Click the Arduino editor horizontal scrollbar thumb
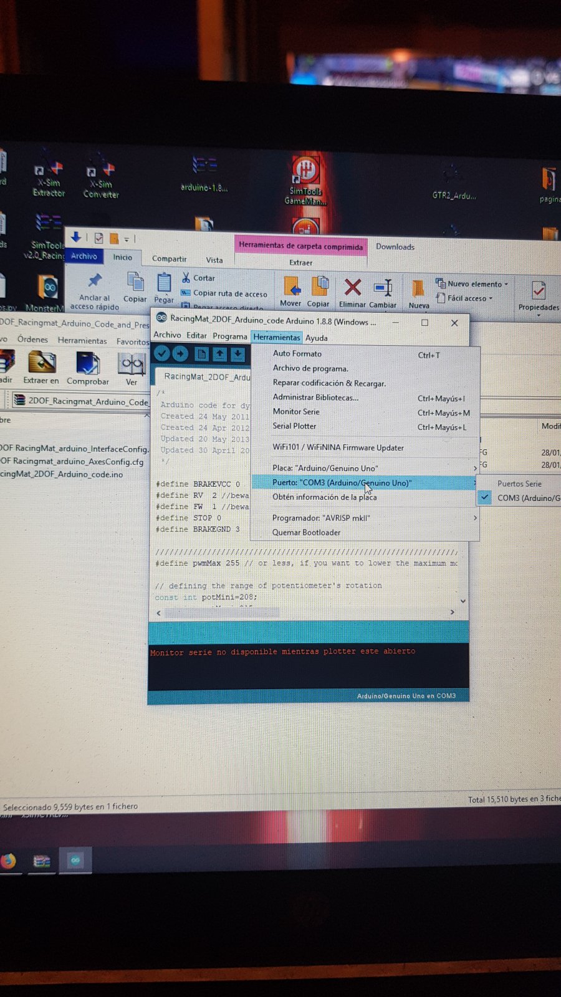The image size is (561, 997). tap(222, 613)
